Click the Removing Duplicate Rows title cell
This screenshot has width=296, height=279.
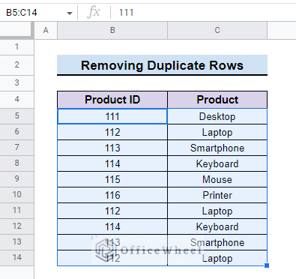pyautogui.click(x=162, y=65)
